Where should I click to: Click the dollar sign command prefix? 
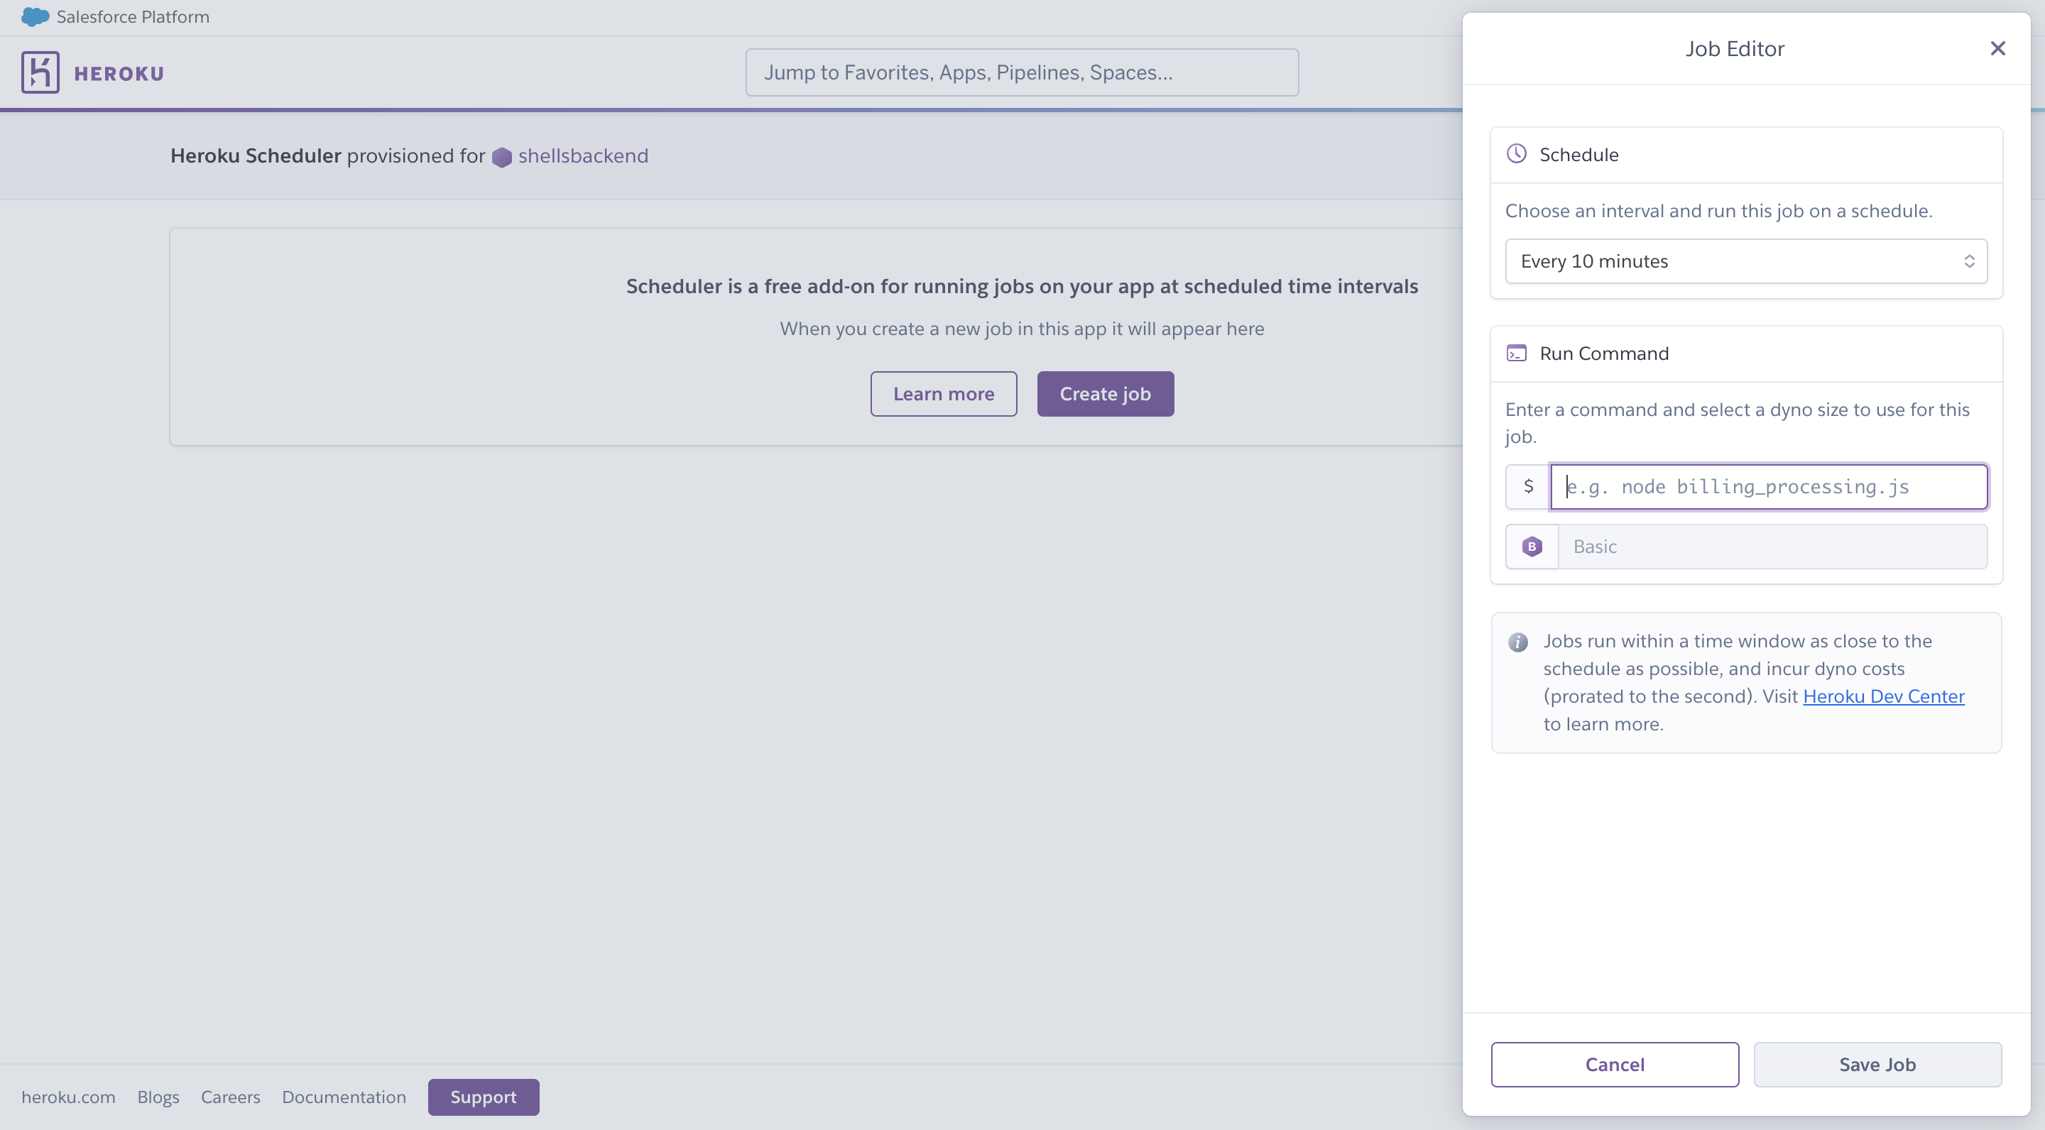tap(1528, 486)
